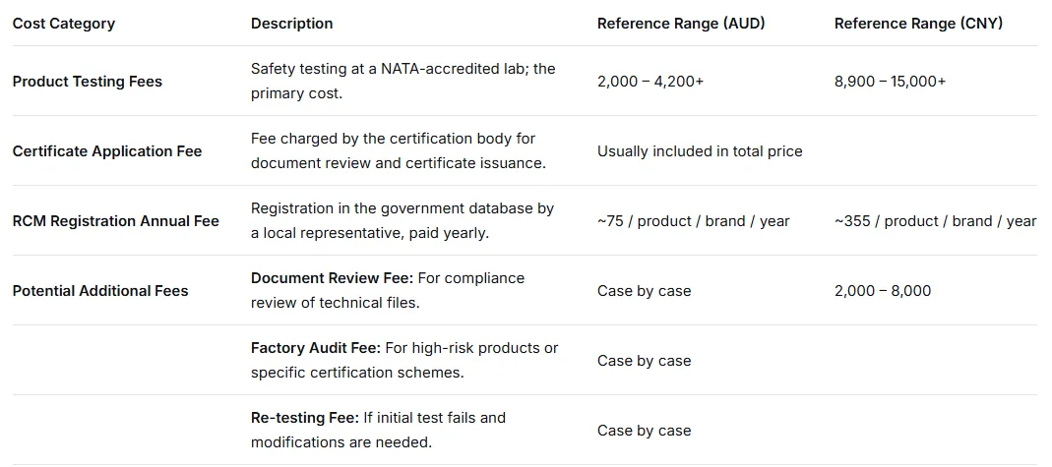Click the 'Usually included in total price' cell
This screenshot has height=467, width=1052.
tap(699, 151)
